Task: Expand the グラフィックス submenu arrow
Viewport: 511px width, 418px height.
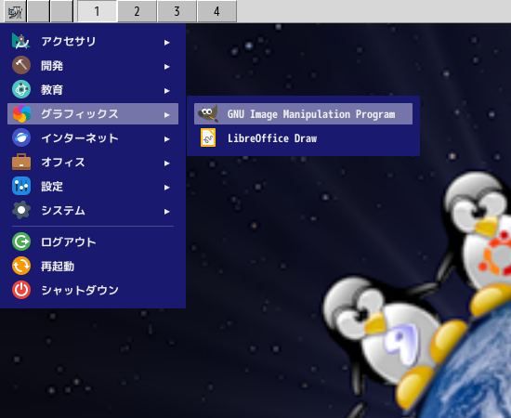Action: 167,114
